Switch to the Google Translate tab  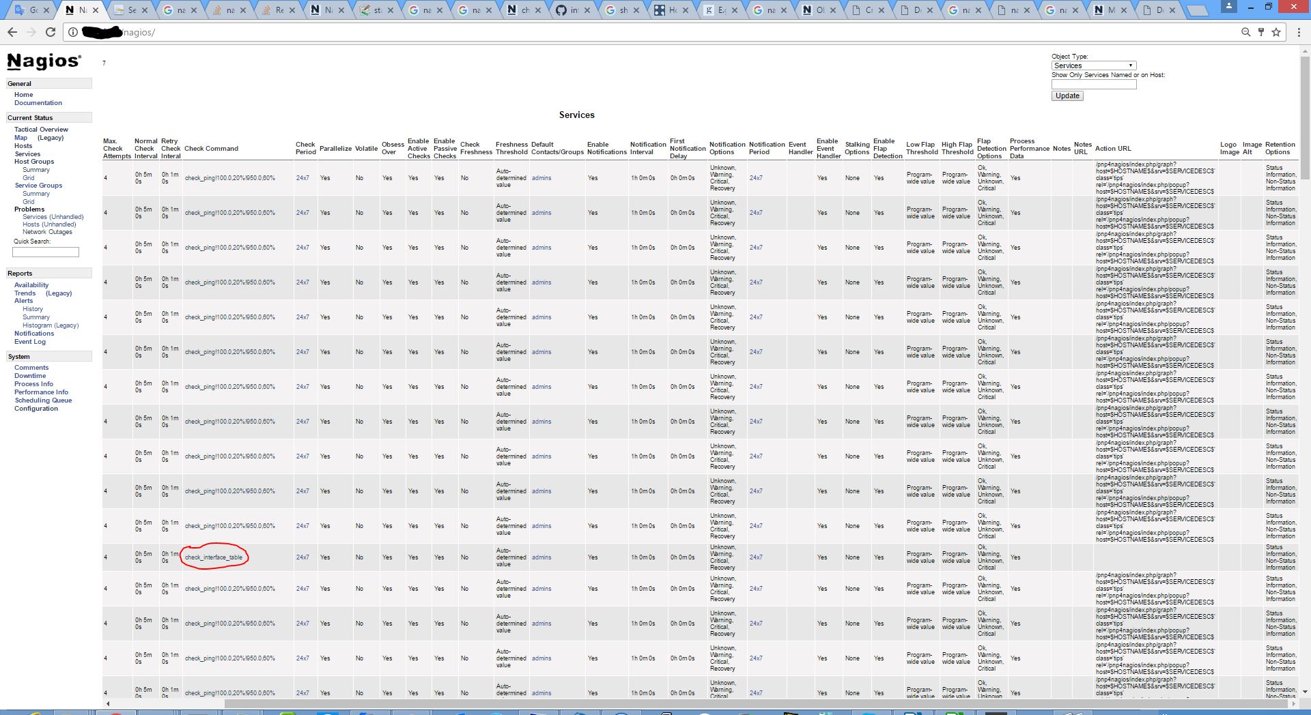coord(27,10)
